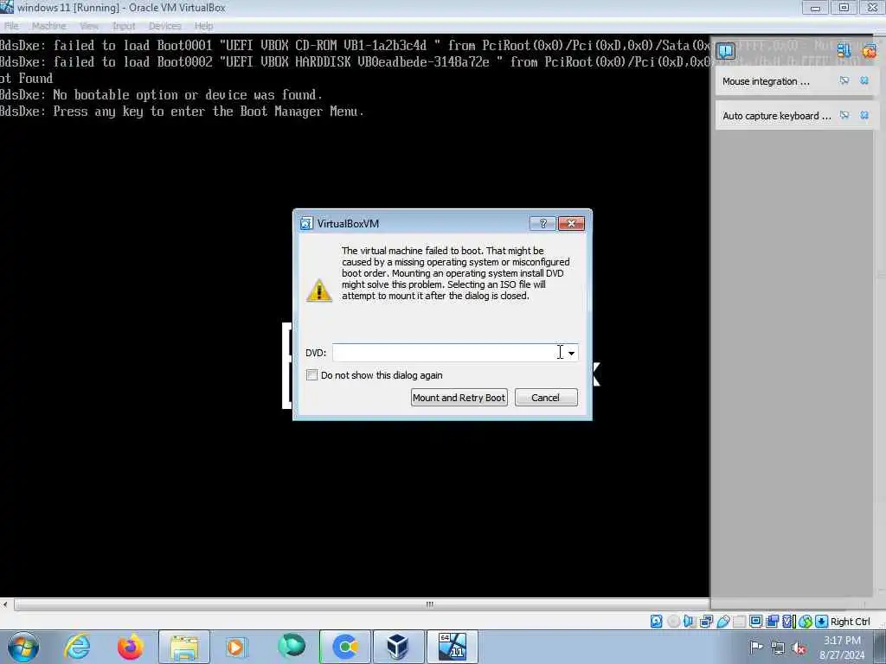Expand the Auto capture keyboard notification text
This screenshot has height=664, width=886.
click(x=776, y=116)
